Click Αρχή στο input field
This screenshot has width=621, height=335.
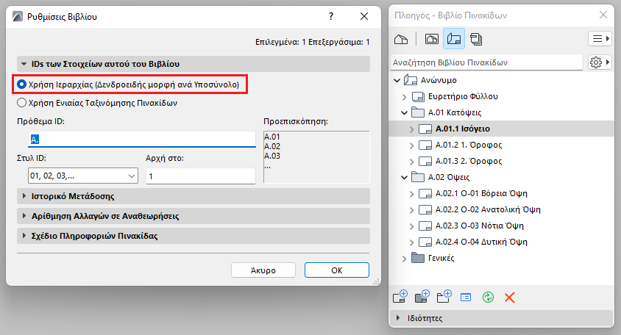tap(201, 176)
